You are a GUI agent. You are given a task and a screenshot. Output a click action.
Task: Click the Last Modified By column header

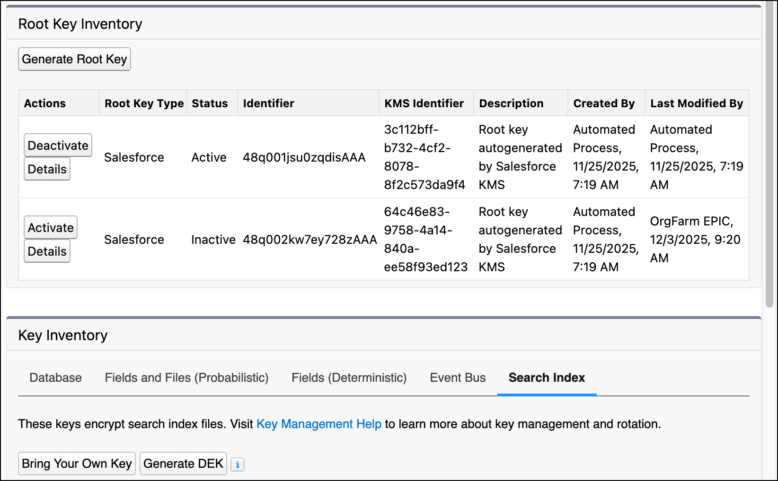tap(697, 103)
